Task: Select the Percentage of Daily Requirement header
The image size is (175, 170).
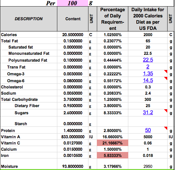Action: (112, 19)
